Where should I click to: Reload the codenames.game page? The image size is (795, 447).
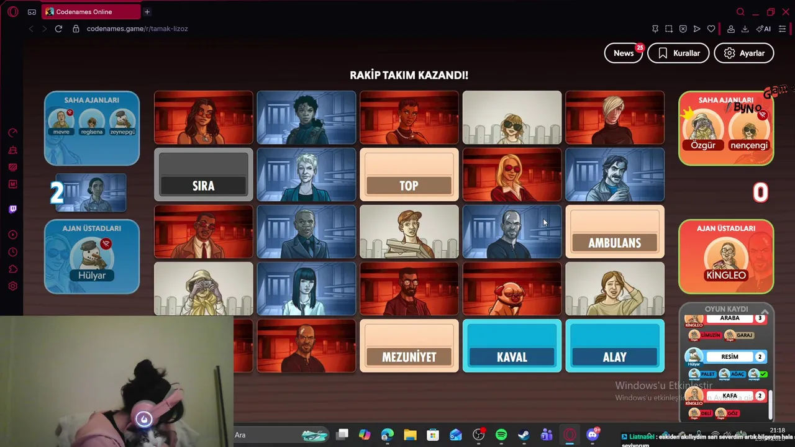58,29
